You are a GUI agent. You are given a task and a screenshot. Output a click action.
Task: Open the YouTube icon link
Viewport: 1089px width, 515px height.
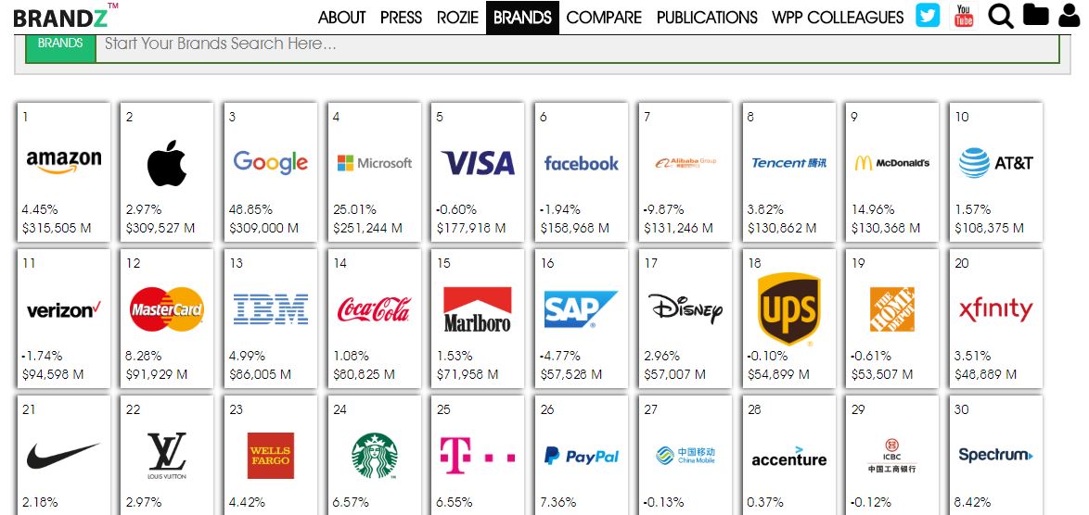pos(964,16)
